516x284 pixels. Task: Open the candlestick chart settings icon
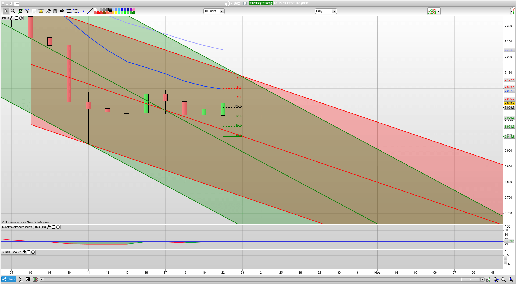click(488, 279)
